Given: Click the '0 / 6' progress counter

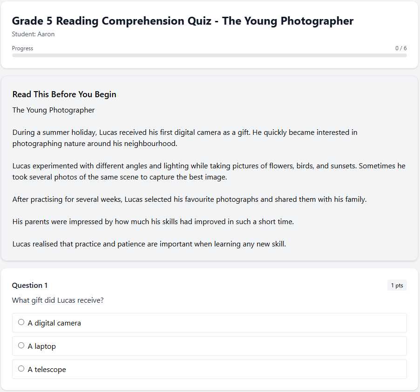Looking at the screenshot, I should coord(400,48).
